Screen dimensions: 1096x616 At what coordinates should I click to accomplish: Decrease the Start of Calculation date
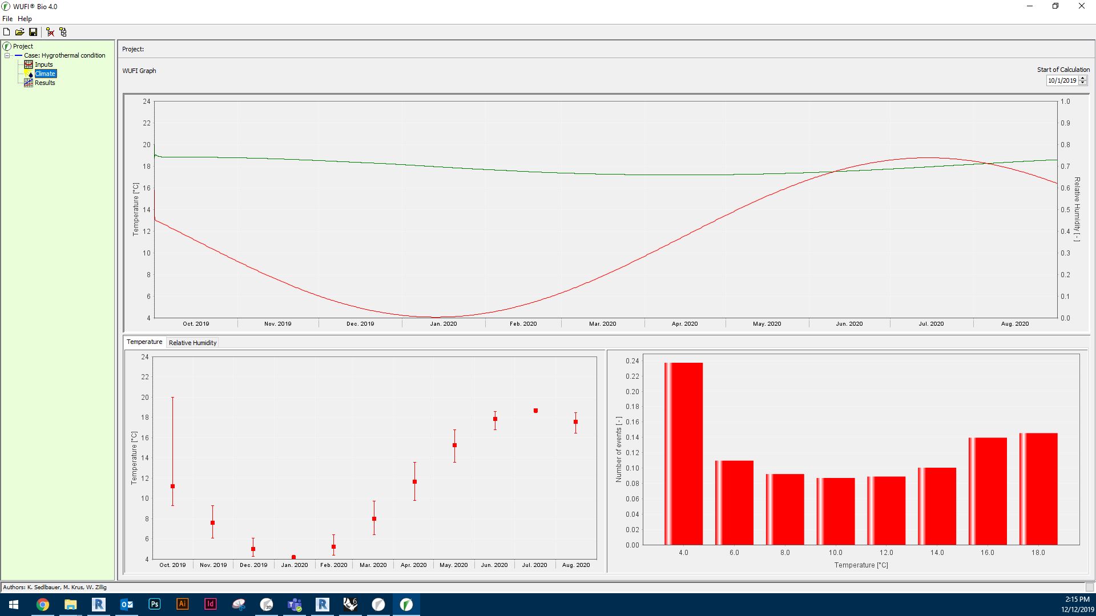click(x=1082, y=83)
